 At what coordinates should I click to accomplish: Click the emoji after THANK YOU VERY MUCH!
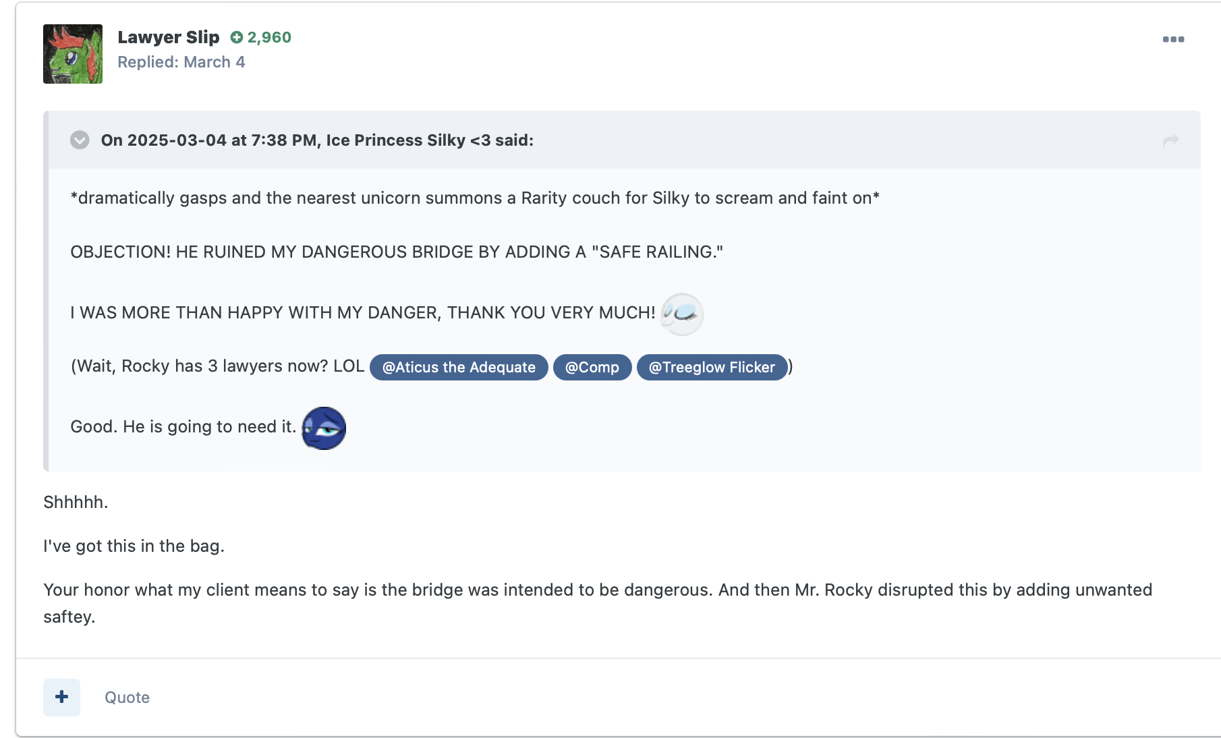coord(682,314)
